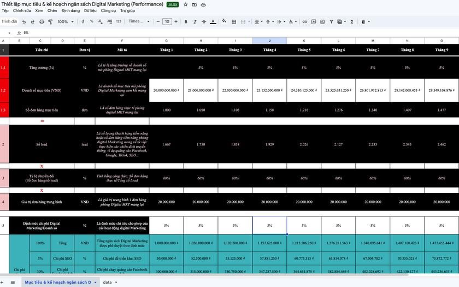459x287 pixels.
Task: Click the filter views icon
Action: coord(339,22)
